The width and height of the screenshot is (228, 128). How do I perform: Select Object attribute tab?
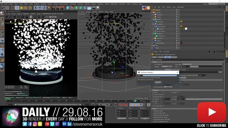[x=167, y=57]
